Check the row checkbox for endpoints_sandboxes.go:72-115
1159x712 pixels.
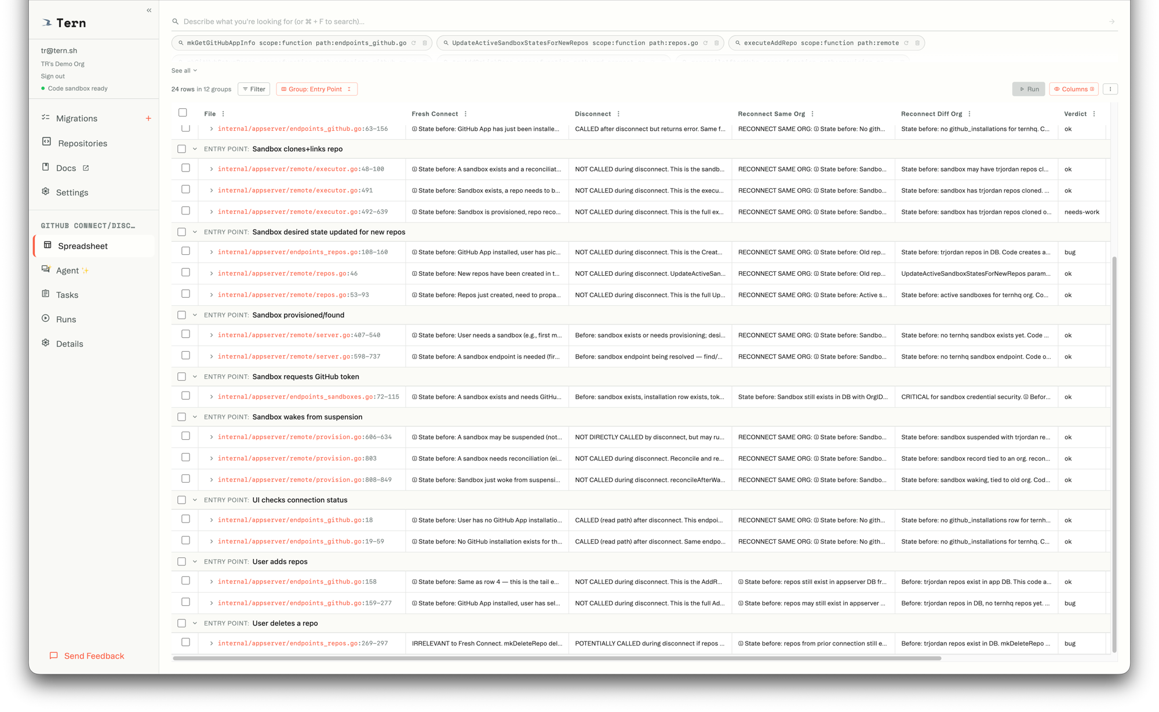185,395
